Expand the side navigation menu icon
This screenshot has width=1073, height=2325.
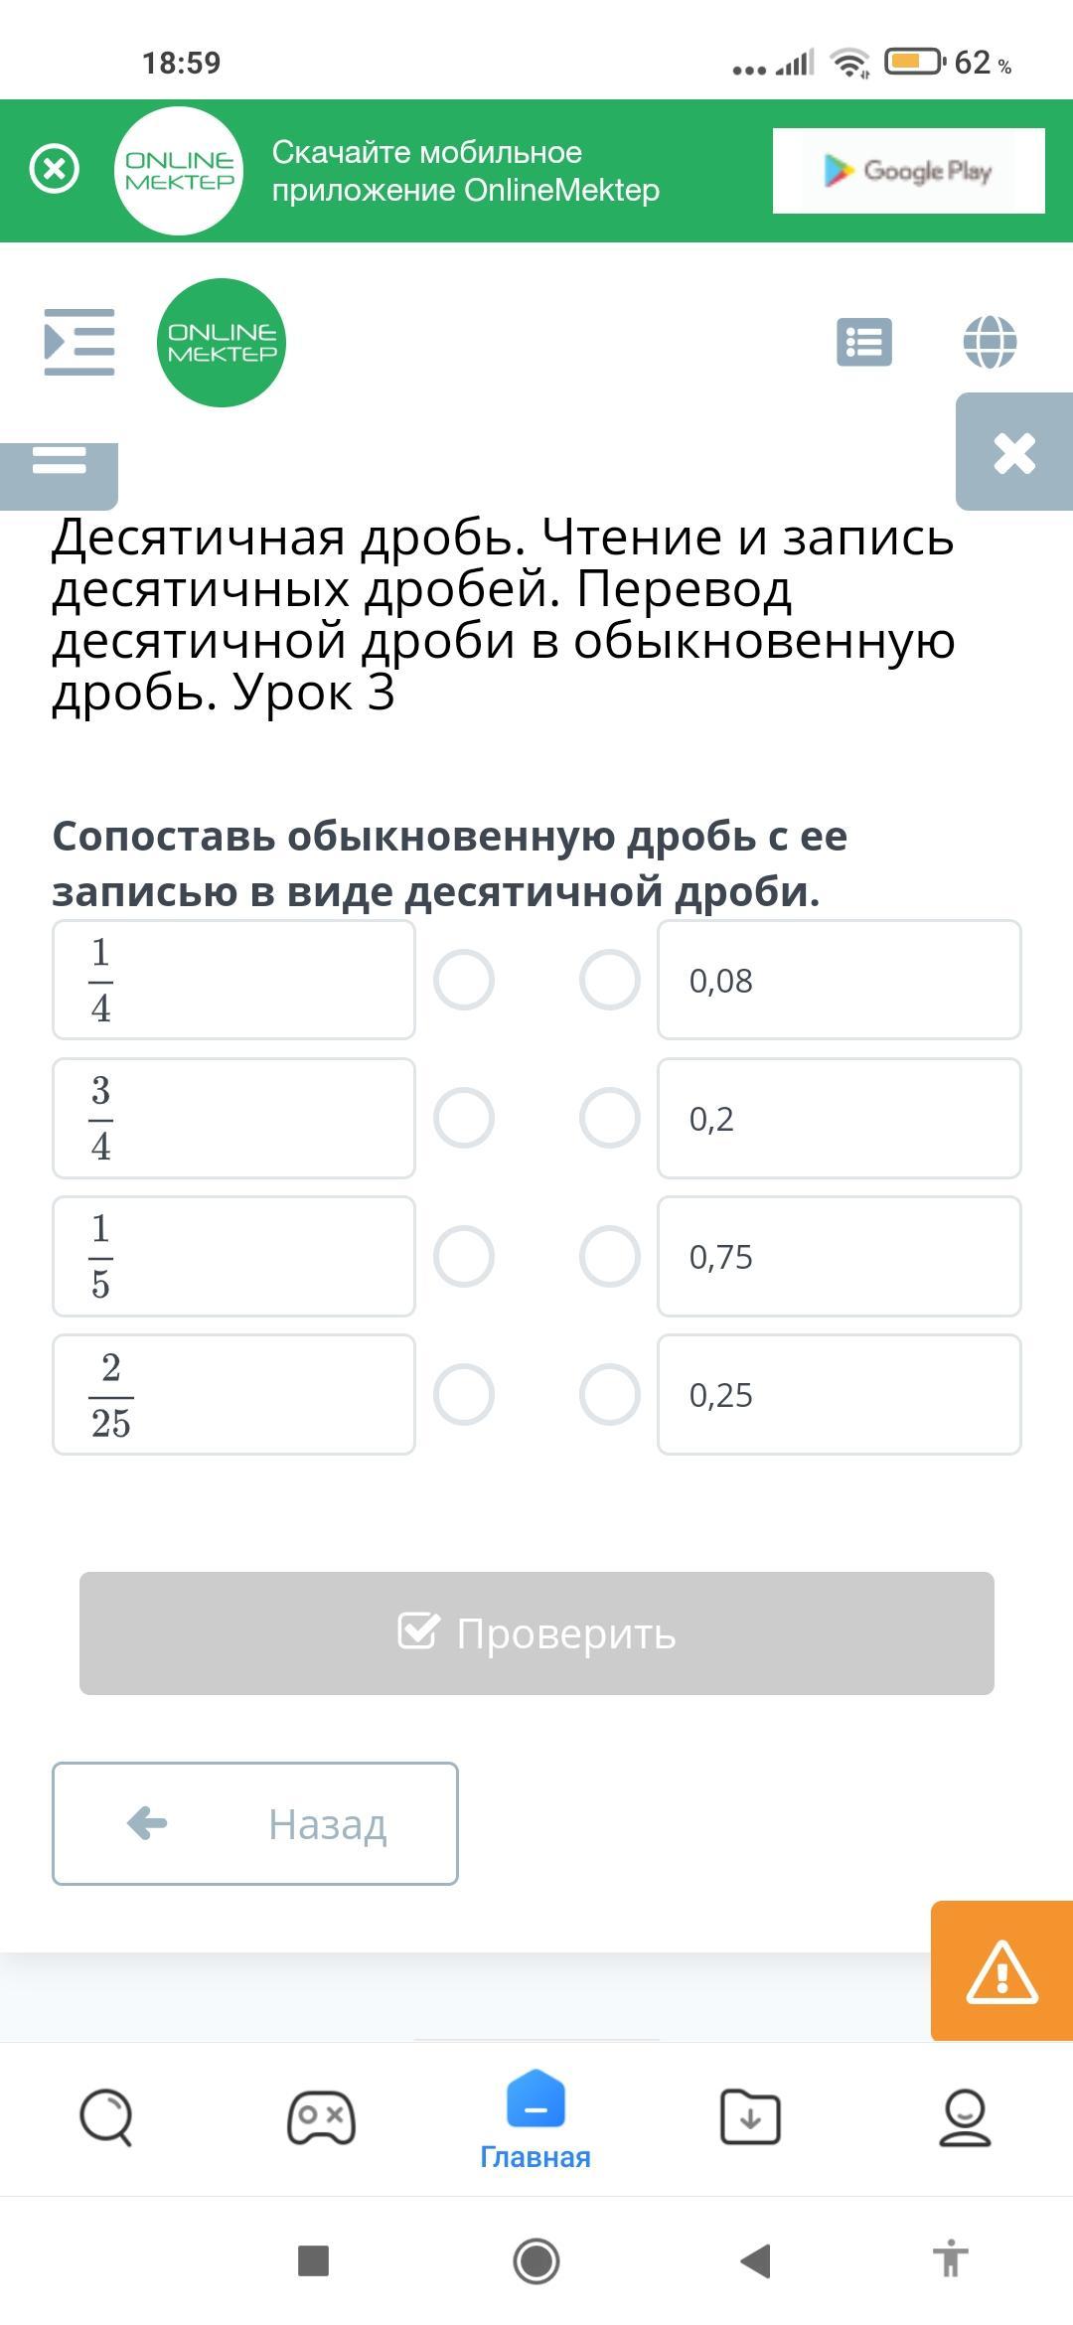(x=79, y=343)
